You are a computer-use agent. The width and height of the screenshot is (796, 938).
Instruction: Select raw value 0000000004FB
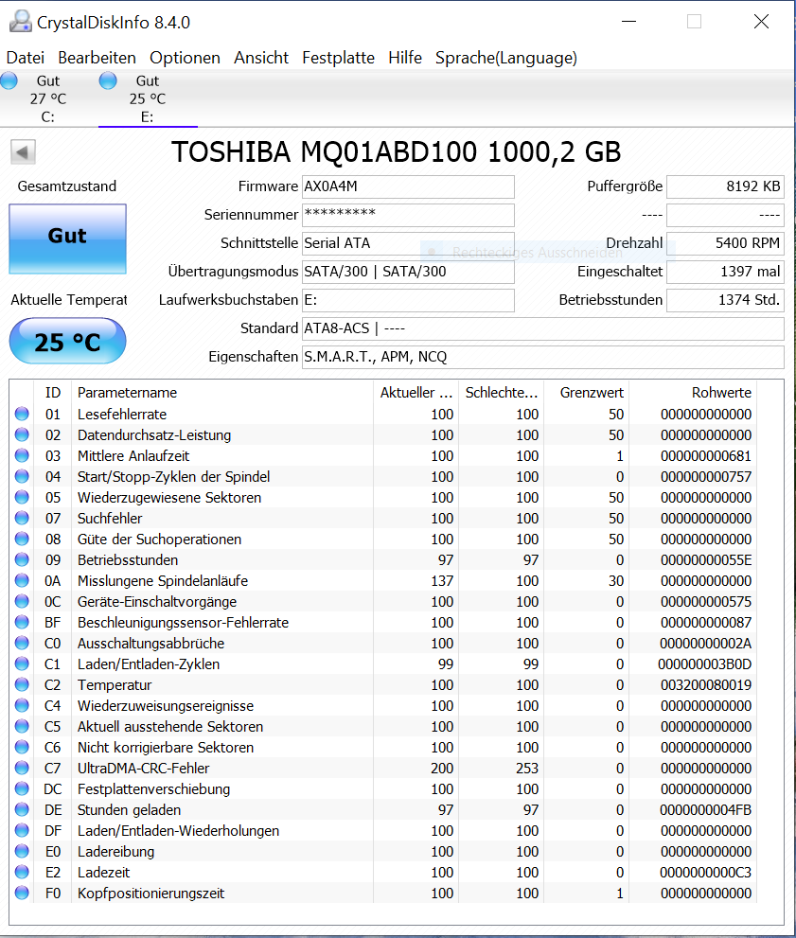click(705, 810)
